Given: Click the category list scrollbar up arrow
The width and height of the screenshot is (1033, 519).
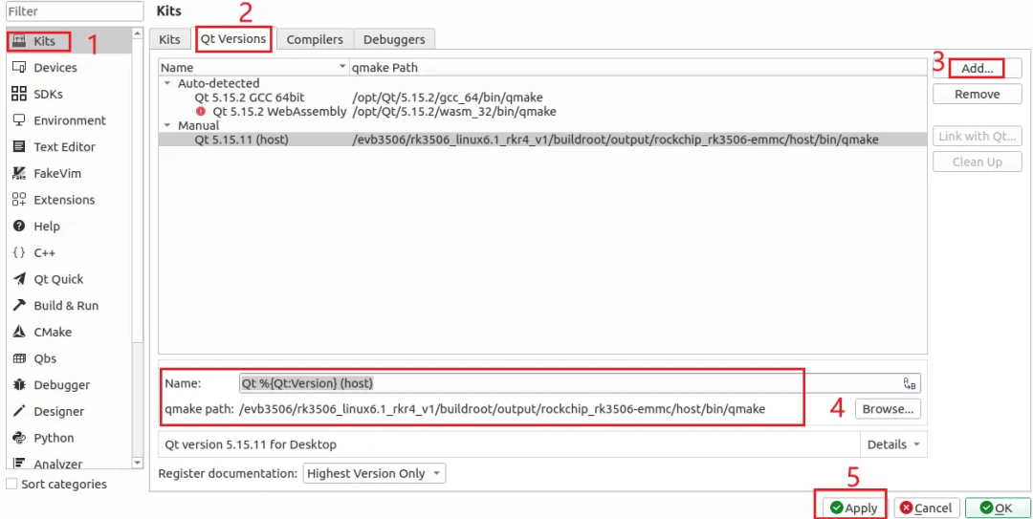Looking at the screenshot, I should (137, 32).
